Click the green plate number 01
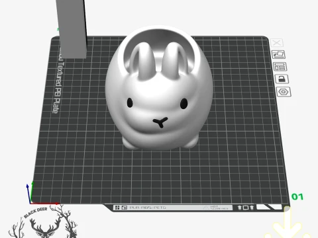 [x=297, y=196]
